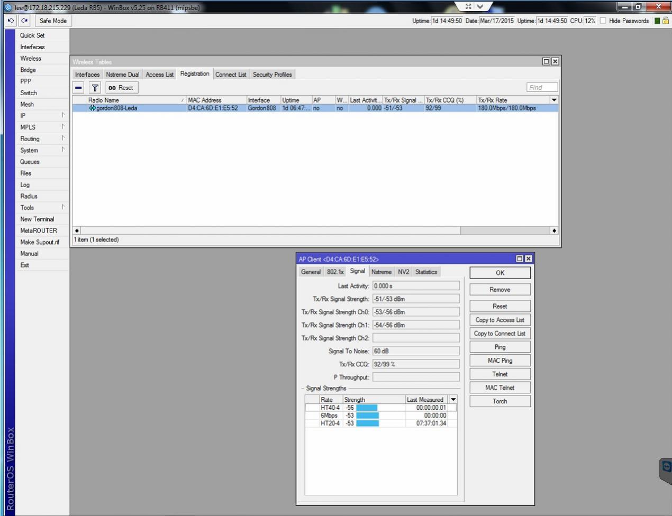The image size is (672, 516).
Task: Click the undo arrow icon in toolbar
Action: click(11, 21)
